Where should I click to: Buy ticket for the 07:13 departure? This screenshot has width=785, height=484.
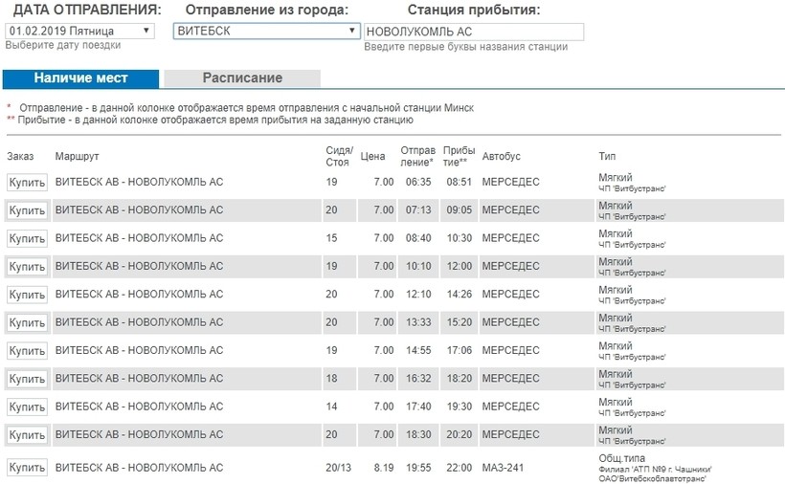[x=27, y=210]
